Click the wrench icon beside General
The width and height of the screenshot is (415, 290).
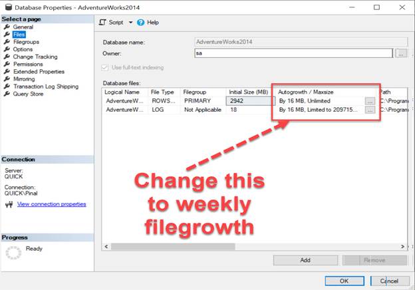click(x=7, y=27)
